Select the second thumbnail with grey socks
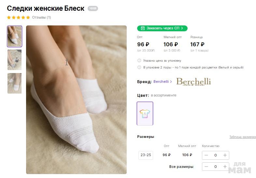 (x=15, y=60)
